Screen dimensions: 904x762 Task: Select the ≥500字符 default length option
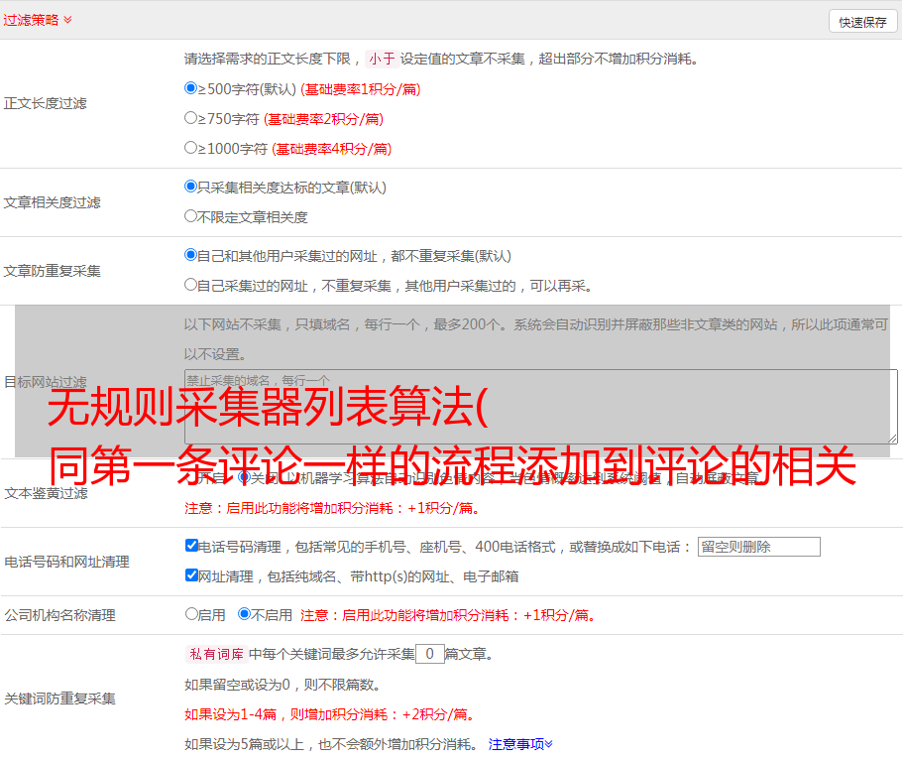tap(191, 88)
